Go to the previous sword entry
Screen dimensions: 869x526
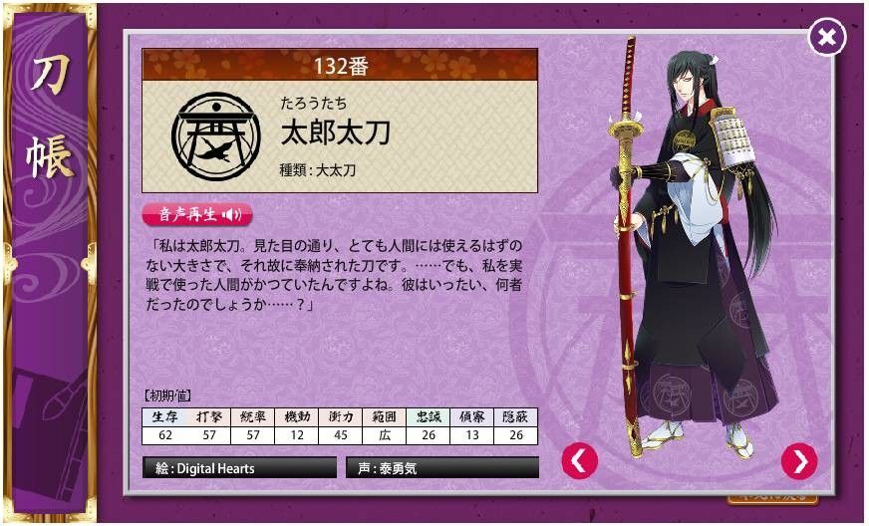tap(579, 461)
